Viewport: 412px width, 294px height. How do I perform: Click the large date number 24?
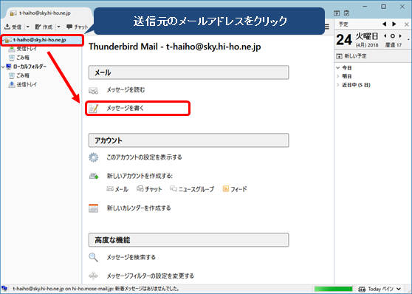click(344, 40)
